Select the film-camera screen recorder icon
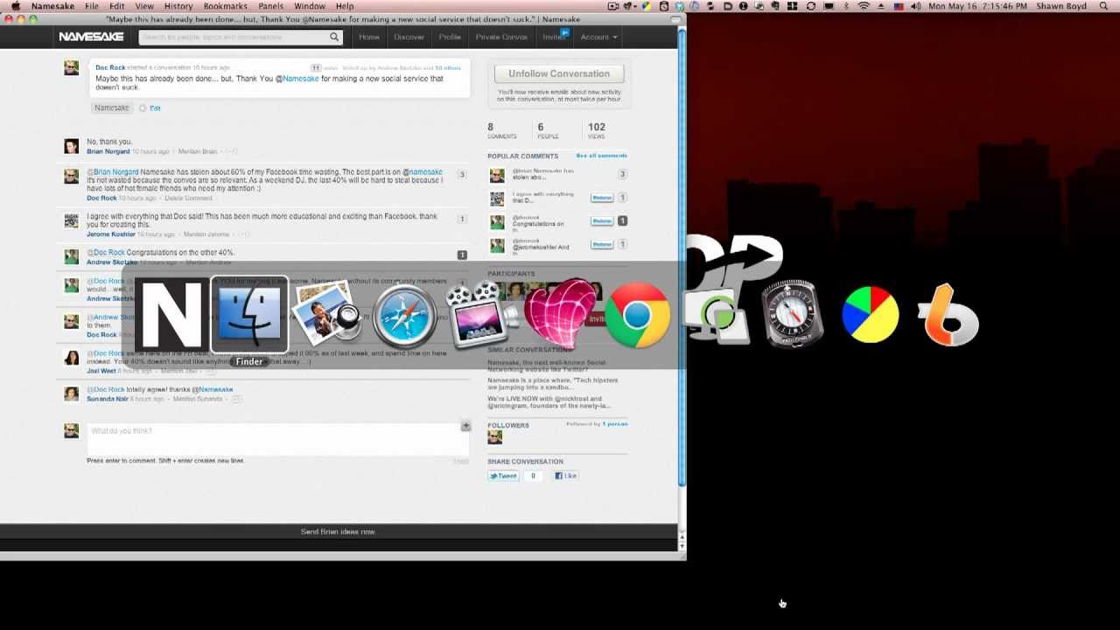Viewport: 1120px width, 630px height. click(482, 314)
